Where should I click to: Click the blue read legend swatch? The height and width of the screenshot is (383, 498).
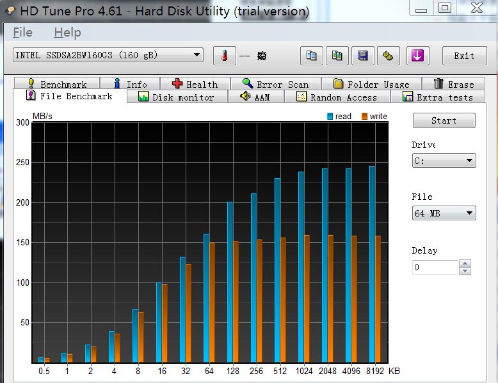330,117
